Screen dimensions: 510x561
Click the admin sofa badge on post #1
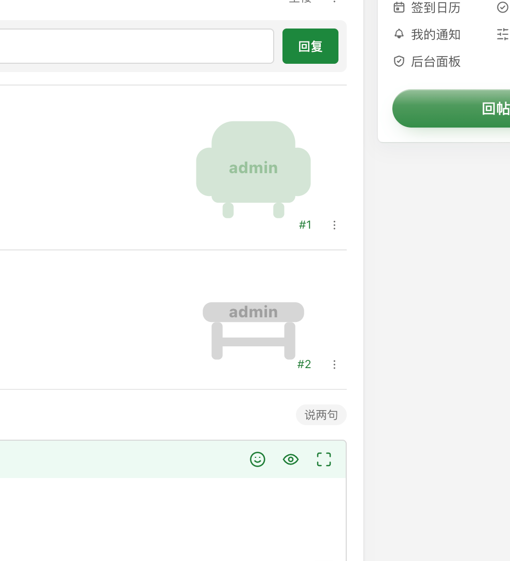point(253,170)
